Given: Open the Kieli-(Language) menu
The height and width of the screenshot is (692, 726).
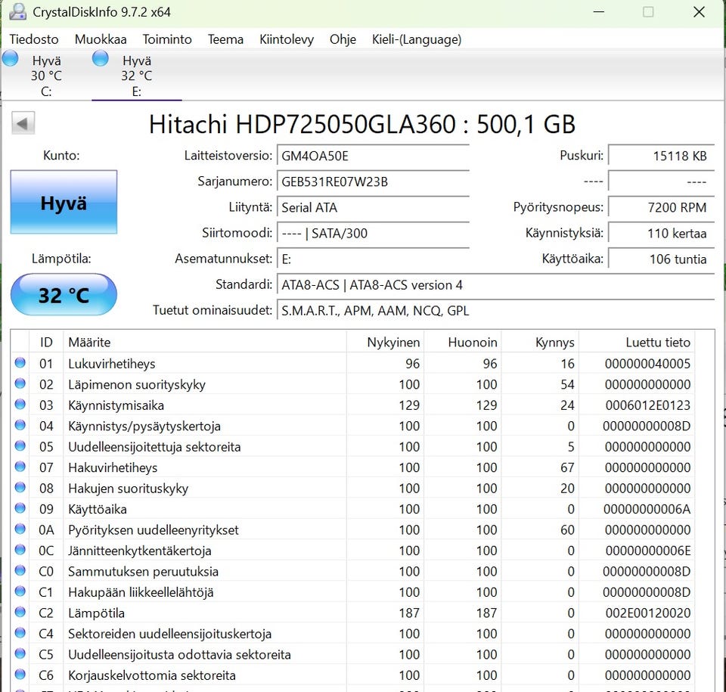Looking at the screenshot, I should tap(416, 39).
